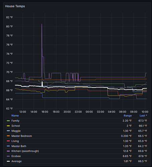Image resolution: width=152 pixels, height=167 pixels.
Task: Sort legend by Last * column
Action: (143, 116)
